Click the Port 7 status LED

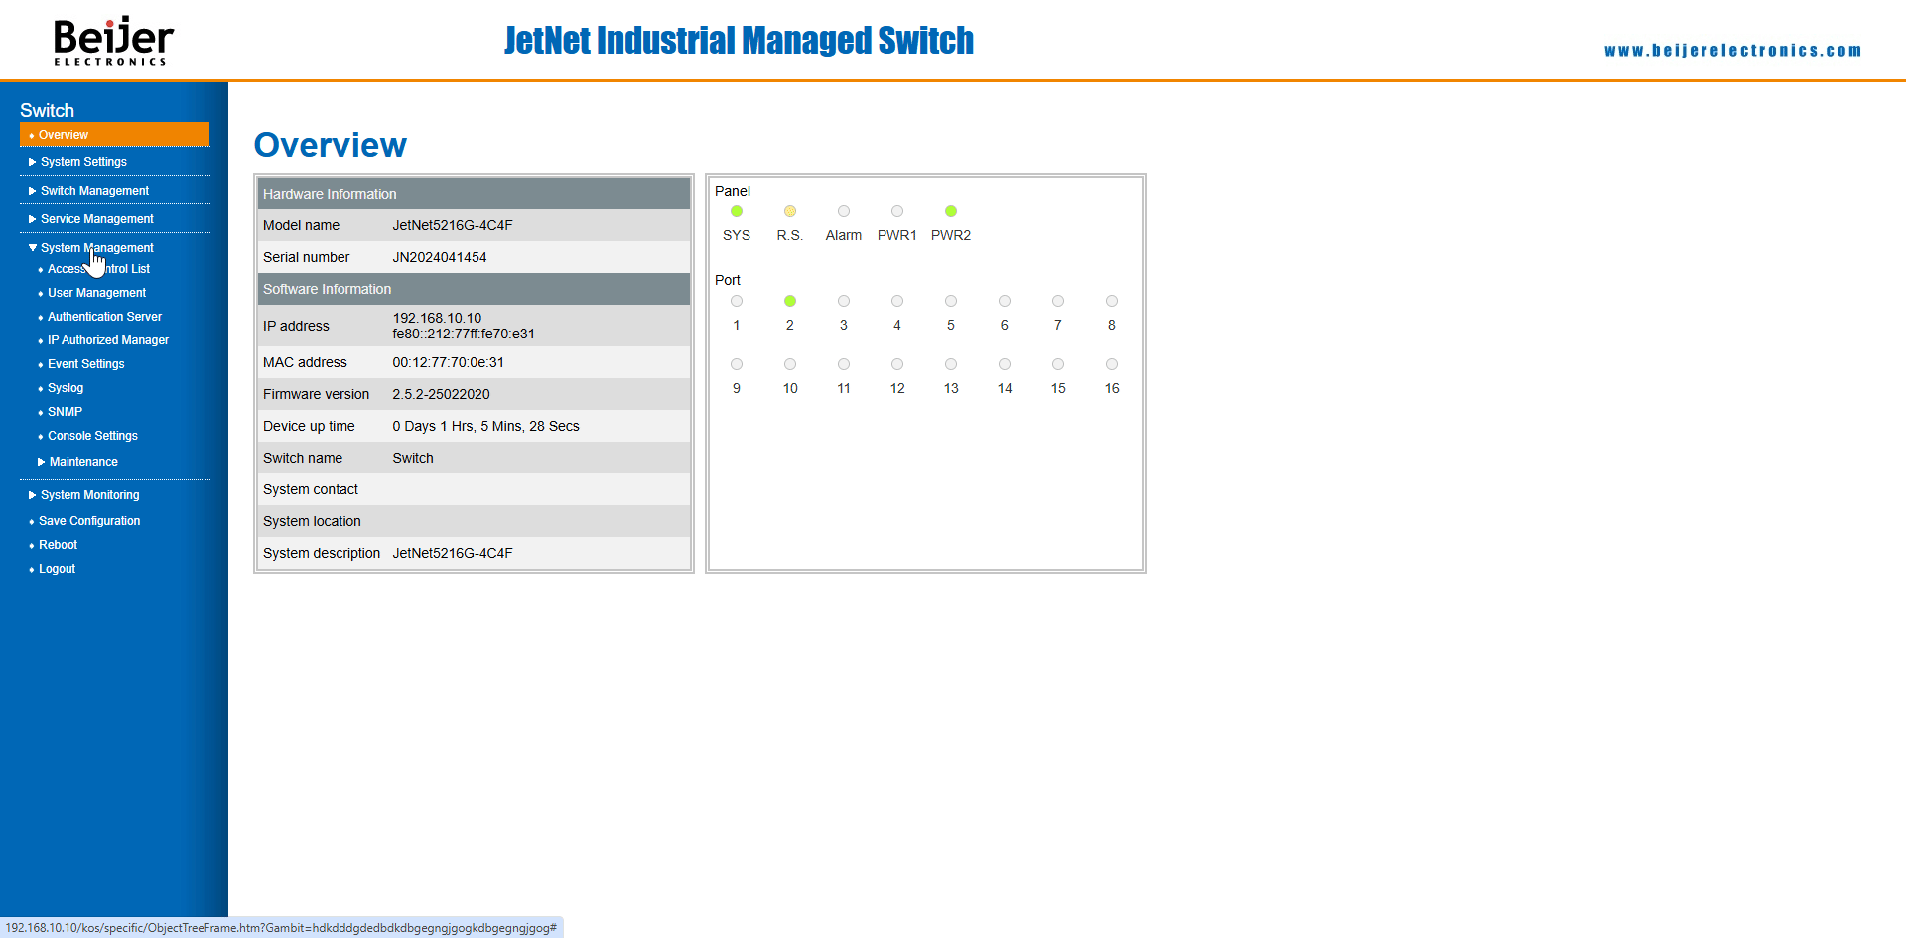coord(1058,301)
